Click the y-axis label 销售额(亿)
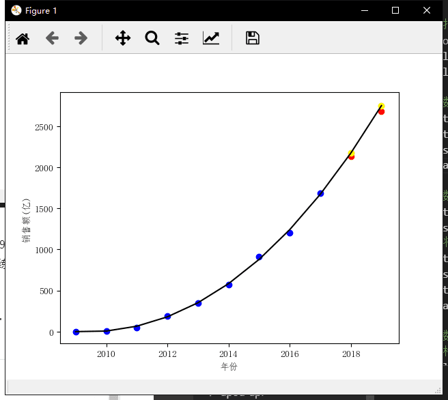The width and height of the screenshot is (448, 400). [26, 218]
